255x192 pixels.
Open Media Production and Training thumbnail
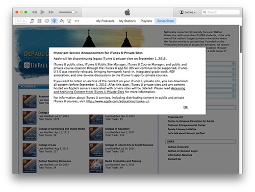[x=96, y=166]
